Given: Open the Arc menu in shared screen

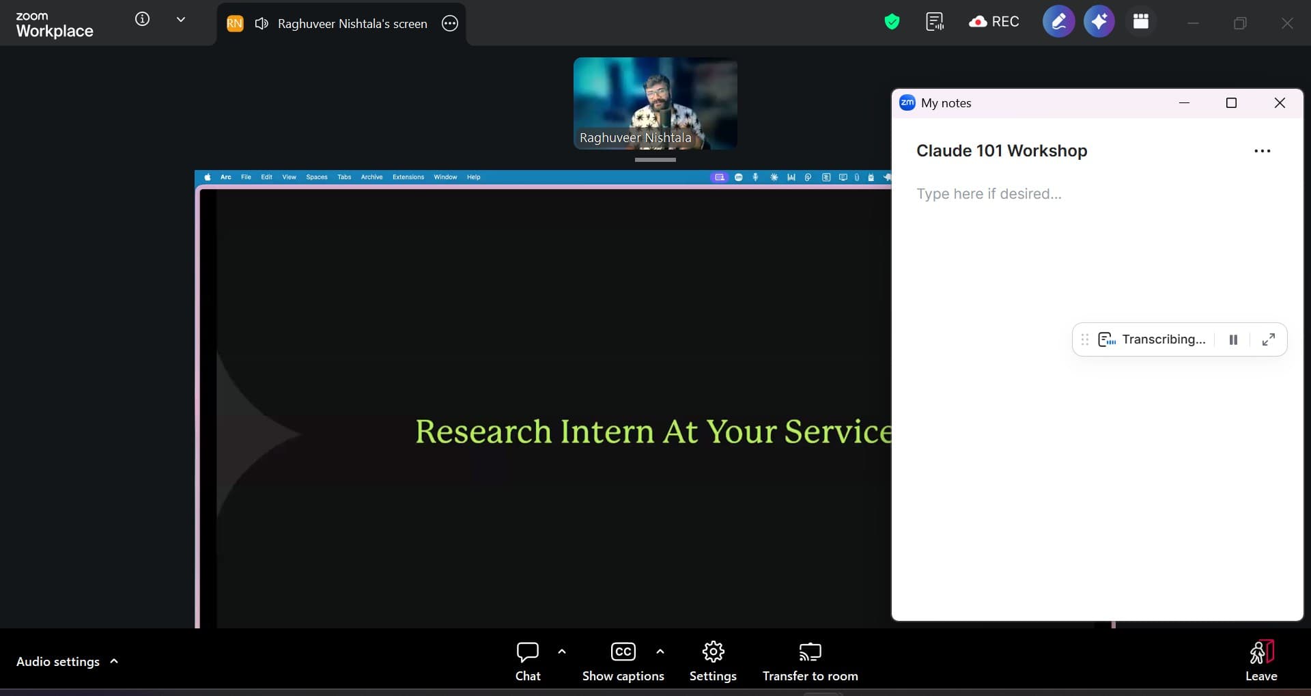Looking at the screenshot, I should click(226, 177).
